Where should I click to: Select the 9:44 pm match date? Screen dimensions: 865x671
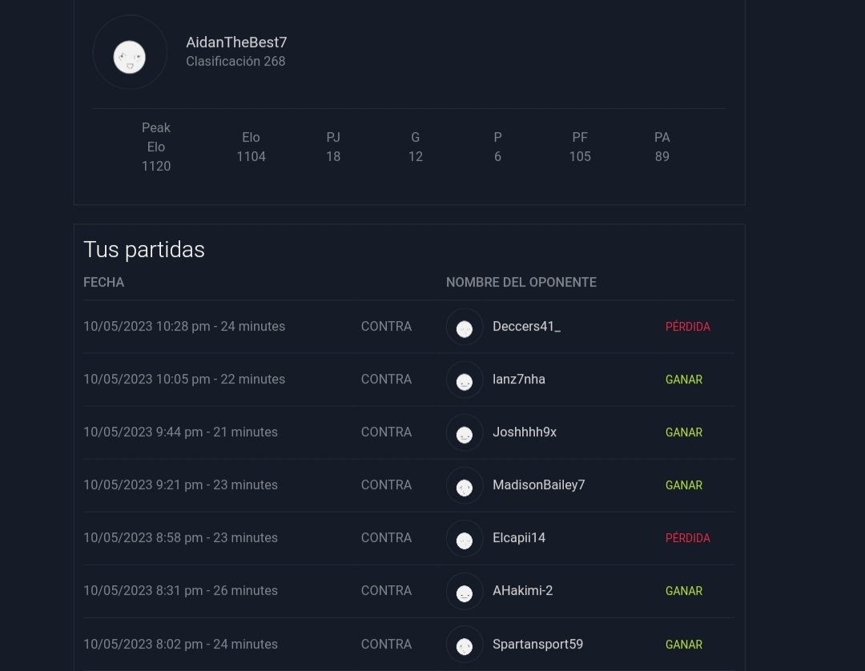180,432
